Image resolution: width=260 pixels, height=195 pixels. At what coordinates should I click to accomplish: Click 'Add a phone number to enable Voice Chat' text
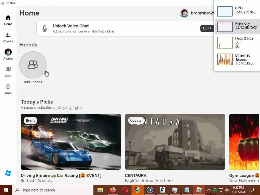coord(84,31)
